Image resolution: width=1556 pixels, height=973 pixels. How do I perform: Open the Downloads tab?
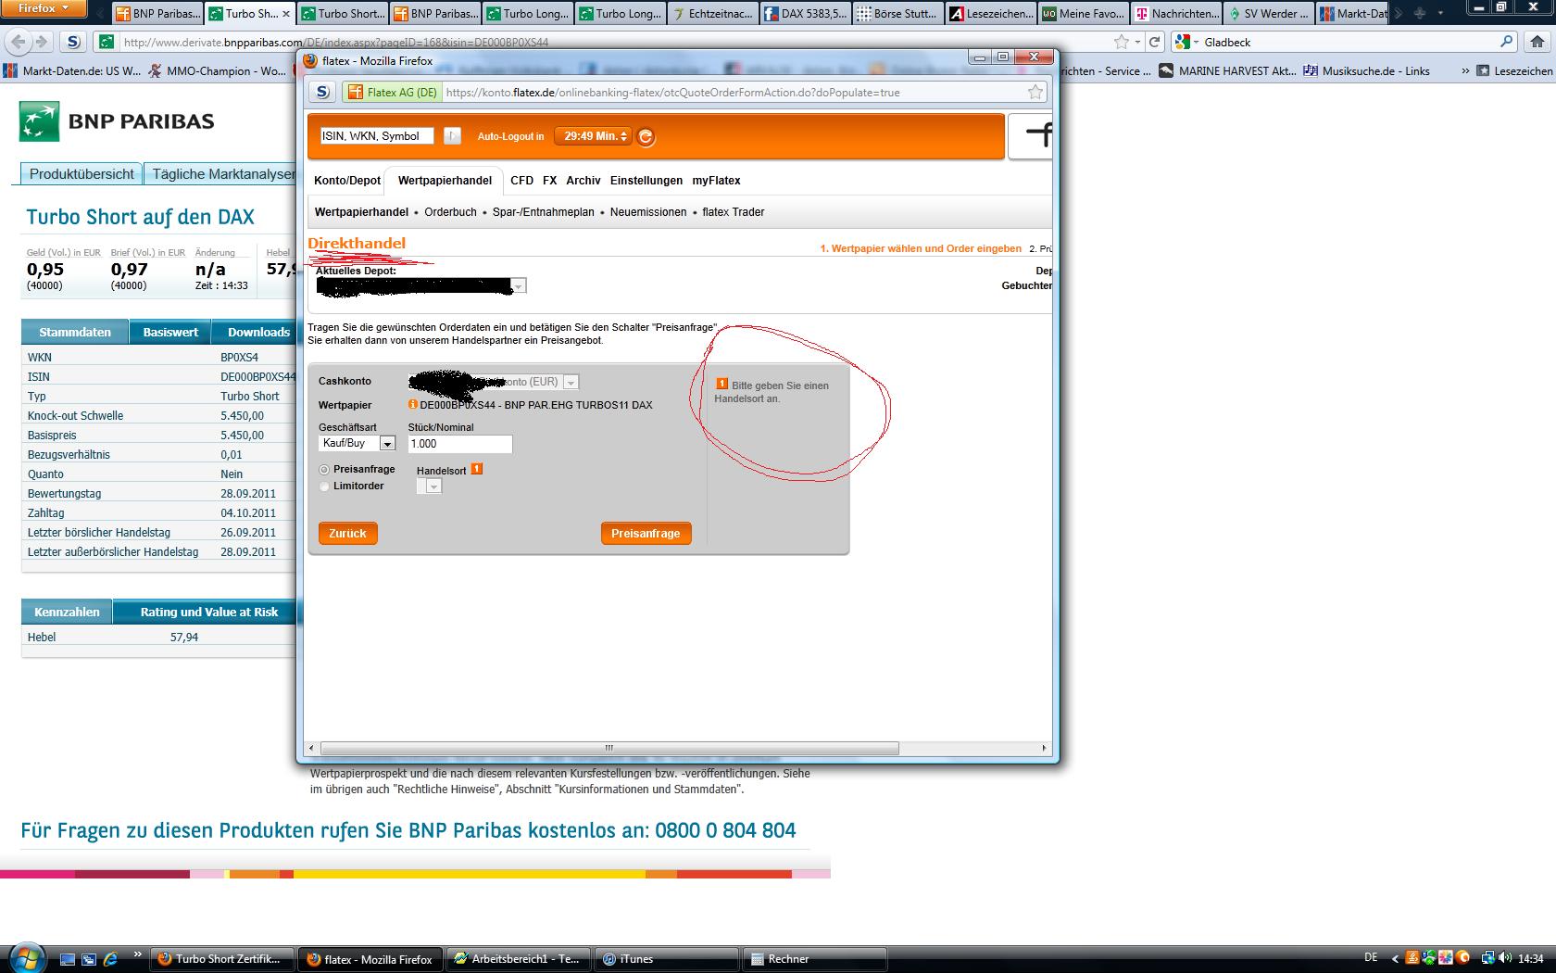[258, 332]
